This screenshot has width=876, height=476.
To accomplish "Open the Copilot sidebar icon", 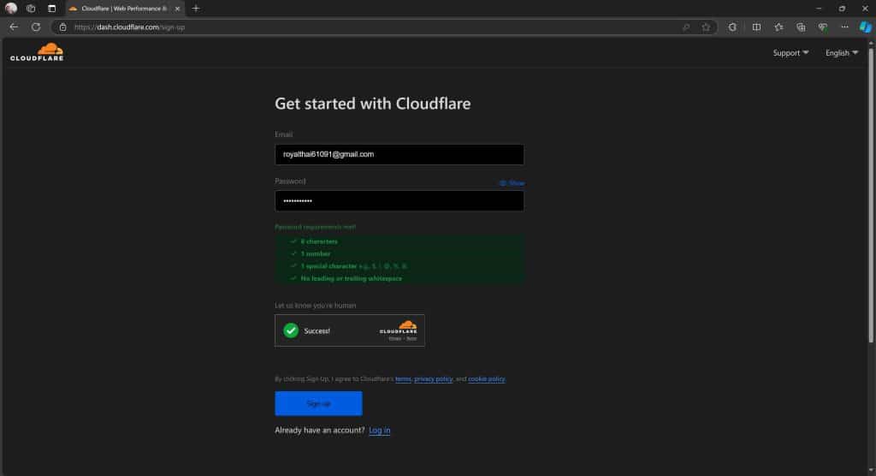I will (865, 27).
